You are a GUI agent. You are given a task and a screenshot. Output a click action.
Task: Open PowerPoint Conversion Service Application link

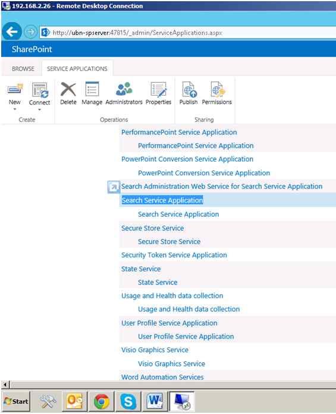tap(187, 159)
